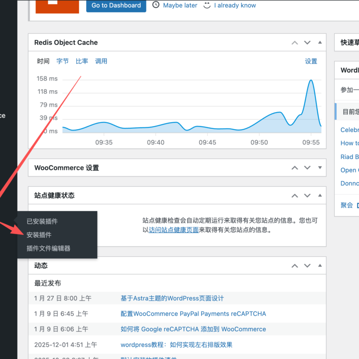359x359 pixels.
Task: Switch to the 比率 chart tab
Action: coord(82,61)
